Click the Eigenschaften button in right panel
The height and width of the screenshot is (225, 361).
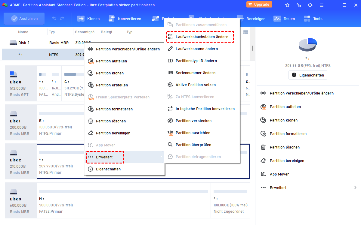(x=308, y=75)
